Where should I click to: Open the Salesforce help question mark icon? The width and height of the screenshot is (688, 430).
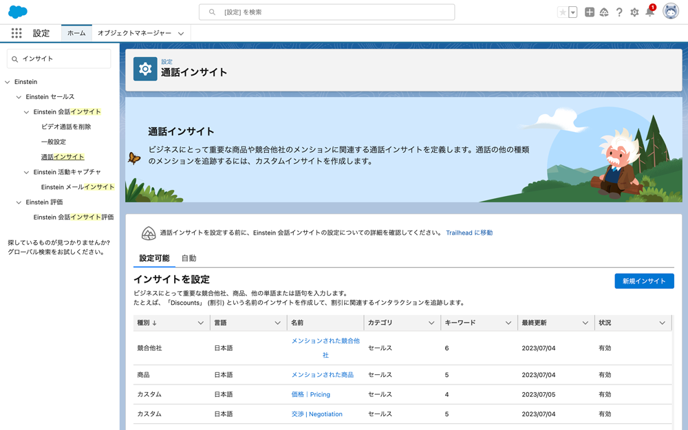point(619,12)
